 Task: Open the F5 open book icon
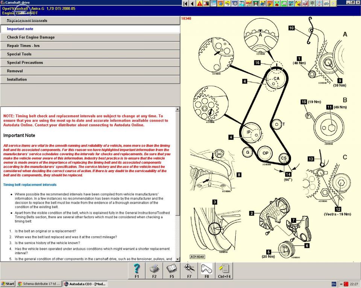point(171,271)
